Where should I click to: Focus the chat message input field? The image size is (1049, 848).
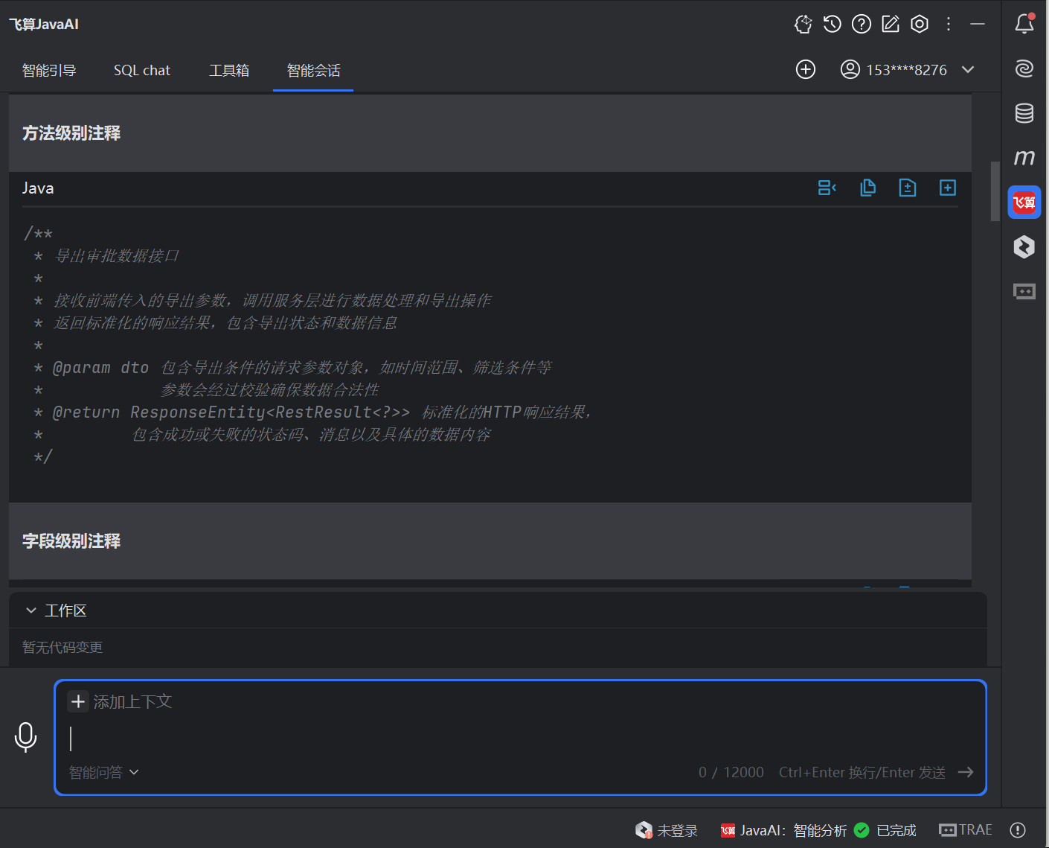point(521,738)
